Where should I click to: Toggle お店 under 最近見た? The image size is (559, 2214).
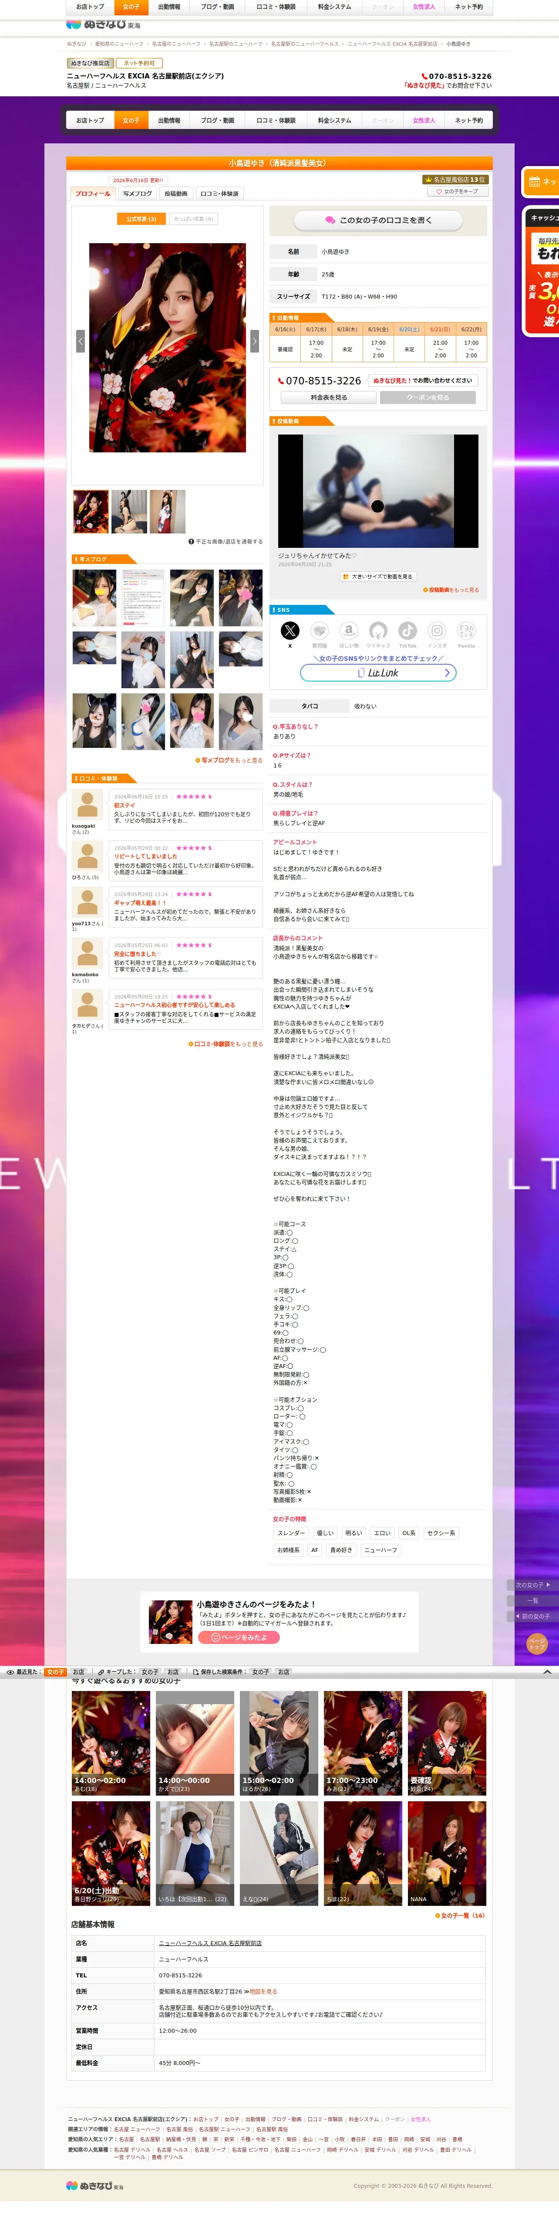pyautogui.click(x=78, y=1672)
